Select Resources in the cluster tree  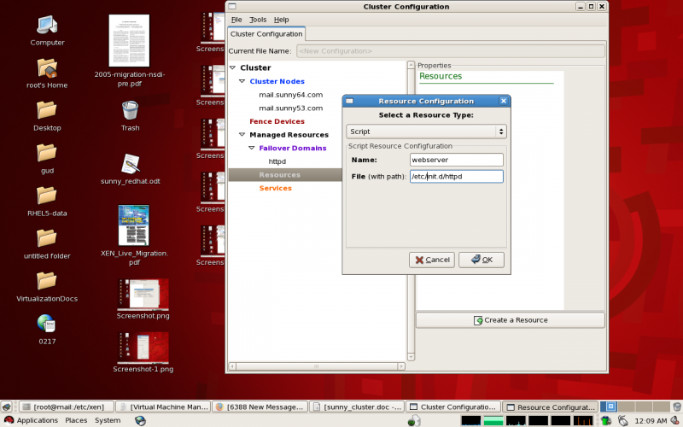click(x=280, y=175)
